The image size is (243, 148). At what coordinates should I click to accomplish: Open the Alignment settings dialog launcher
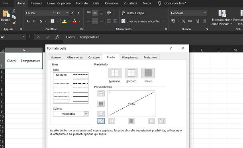[166, 29]
